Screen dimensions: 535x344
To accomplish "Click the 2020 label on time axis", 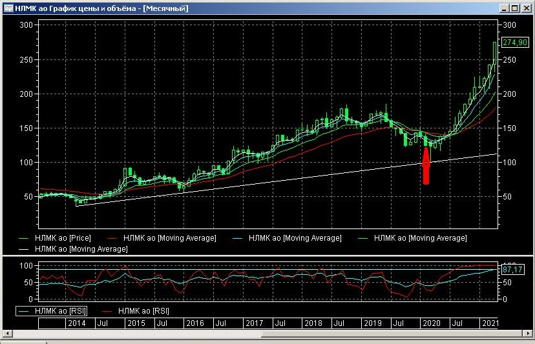I will coord(432,323).
